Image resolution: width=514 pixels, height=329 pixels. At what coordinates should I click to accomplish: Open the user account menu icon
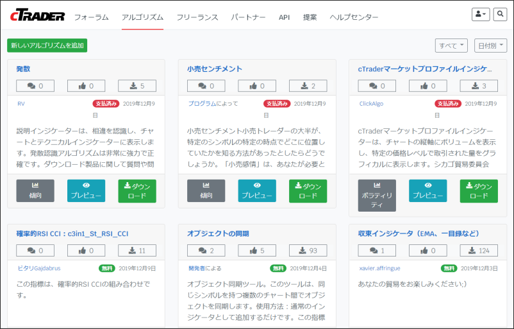(x=479, y=13)
